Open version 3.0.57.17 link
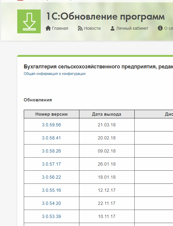The height and width of the screenshot is (226, 173). (x=51, y=164)
